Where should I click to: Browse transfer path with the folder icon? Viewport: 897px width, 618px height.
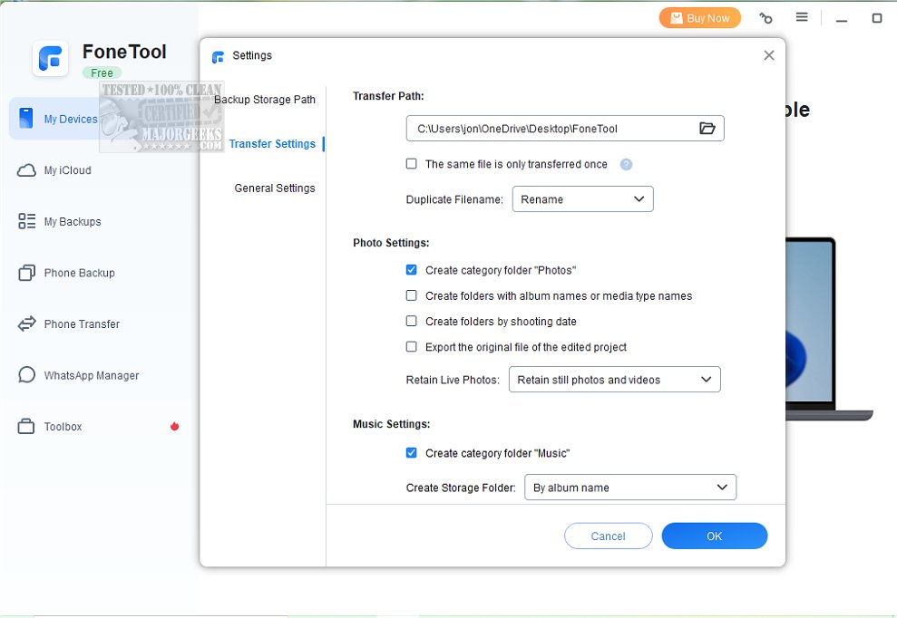[707, 129]
